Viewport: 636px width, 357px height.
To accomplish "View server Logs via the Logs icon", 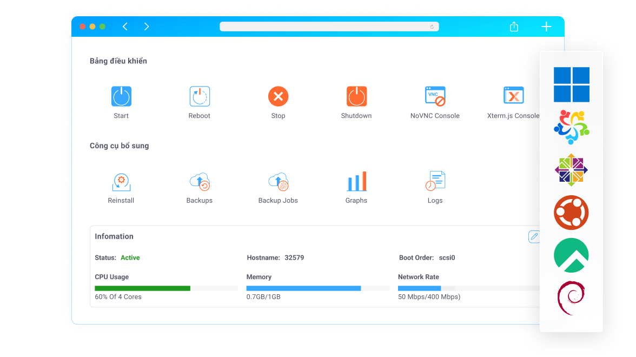I will pyautogui.click(x=435, y=181).
